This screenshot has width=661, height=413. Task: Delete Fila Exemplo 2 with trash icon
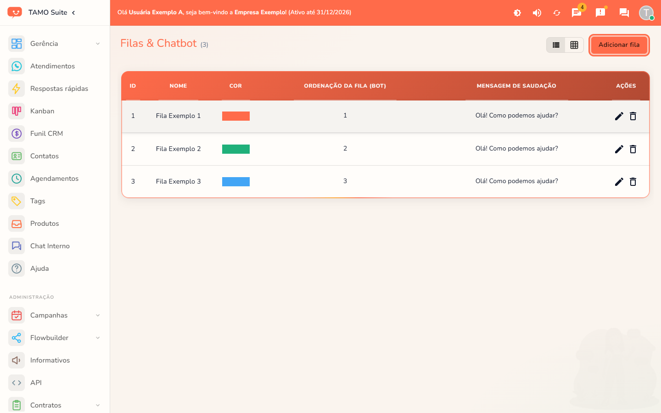point(633,149)
